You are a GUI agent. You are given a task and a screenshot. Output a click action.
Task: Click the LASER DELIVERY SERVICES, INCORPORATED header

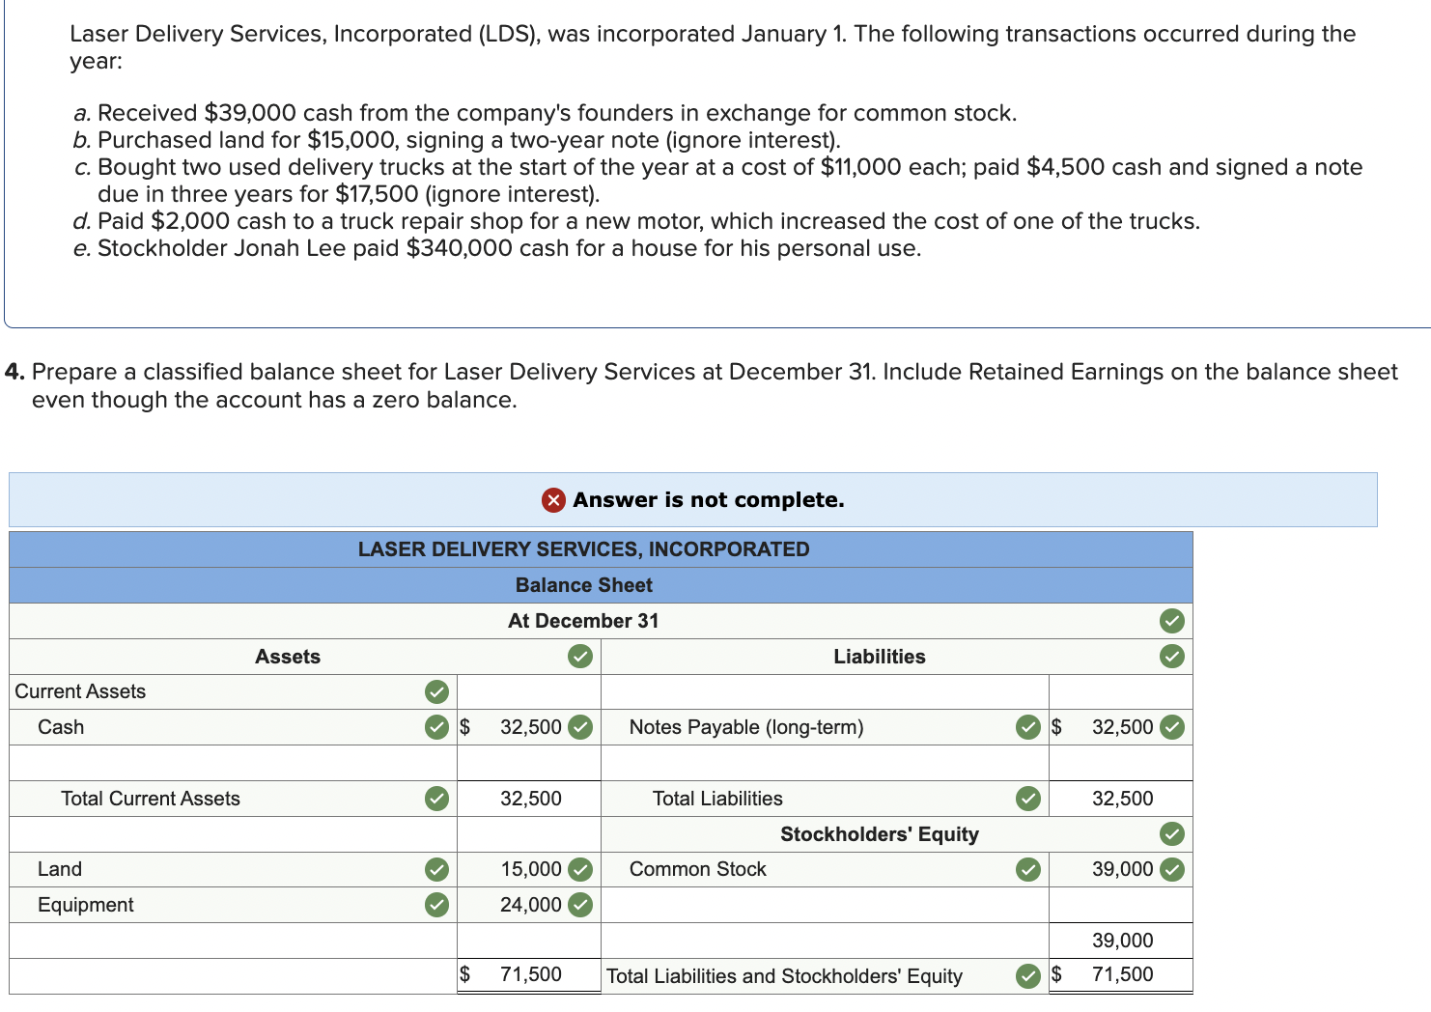coord(583,549)
